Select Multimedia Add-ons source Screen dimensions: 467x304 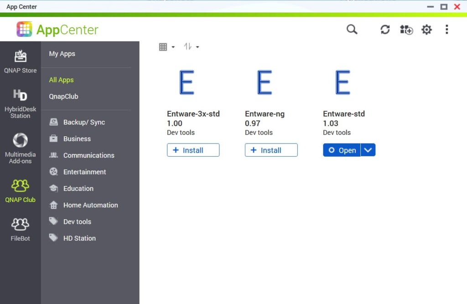coord(20,148)
